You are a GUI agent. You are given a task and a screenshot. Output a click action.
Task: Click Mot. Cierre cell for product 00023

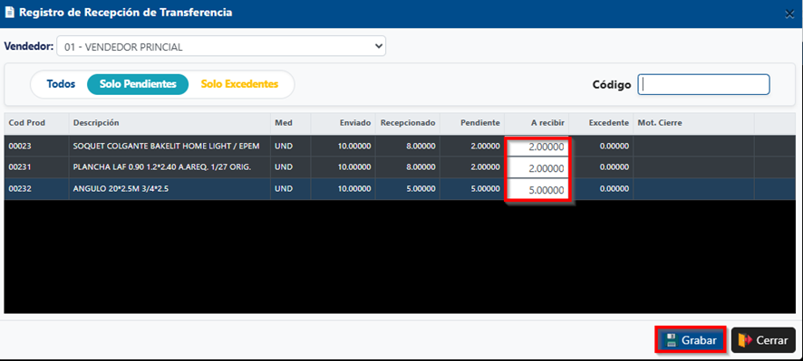click(x=694, y=147)
